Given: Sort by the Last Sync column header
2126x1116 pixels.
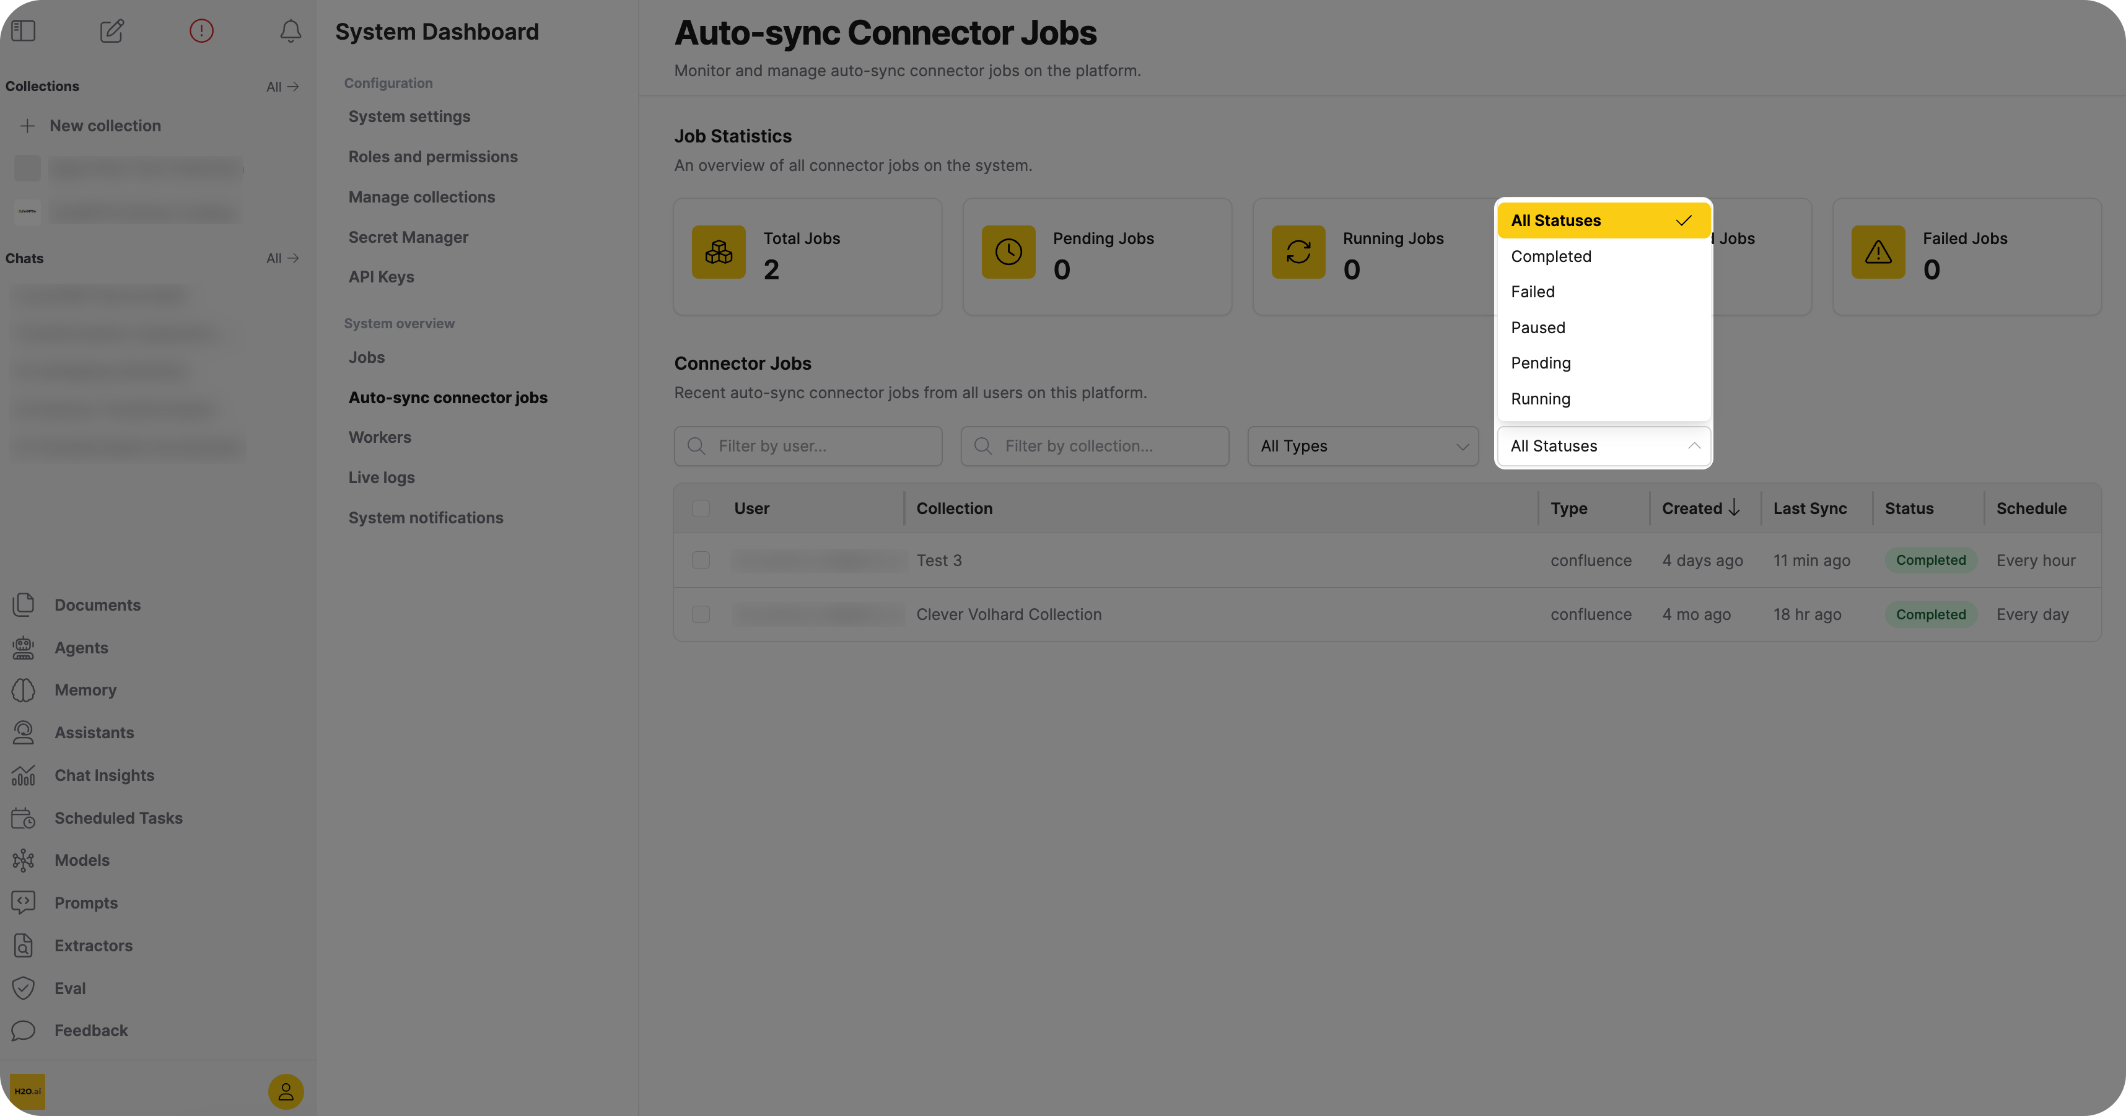Looking at the screenshot, I should click(x=1810, y=508).
